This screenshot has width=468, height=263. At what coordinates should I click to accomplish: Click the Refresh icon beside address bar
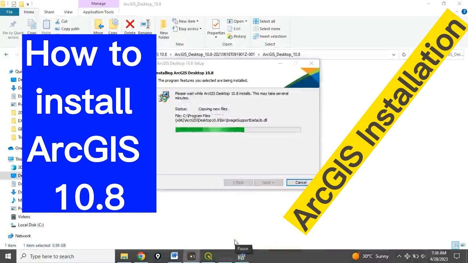(404, 54)
